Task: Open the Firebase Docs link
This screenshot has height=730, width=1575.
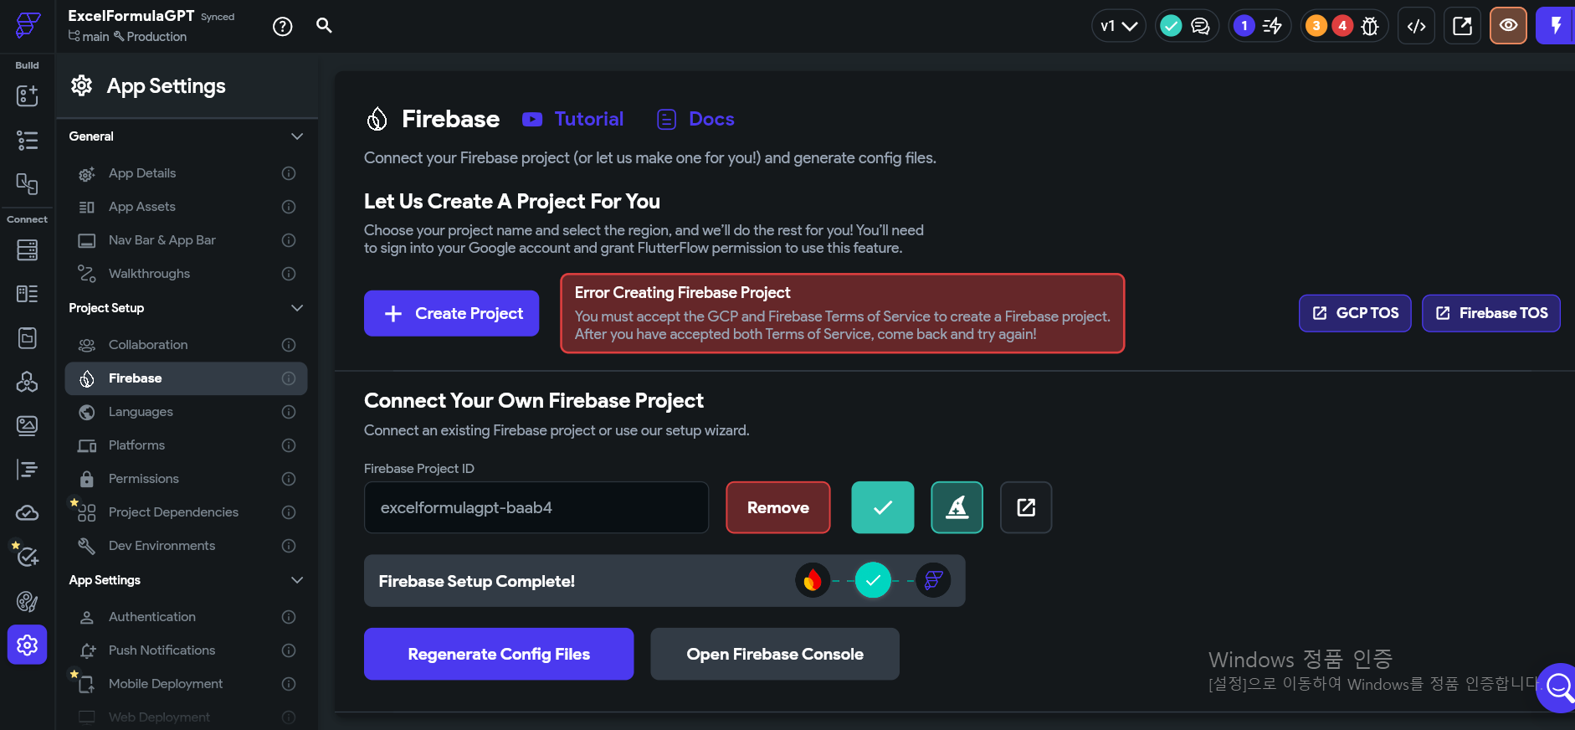Action: [695, 119]
